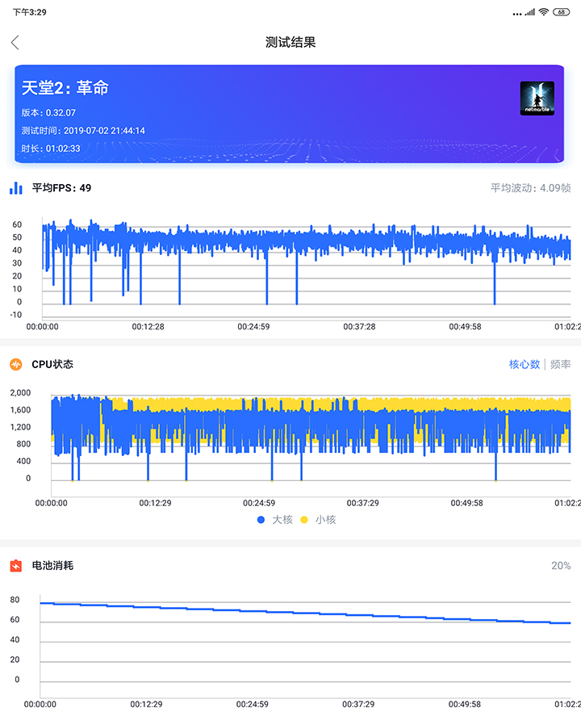Tap the back arrow icon
Image resolution: width=581 pixels, height=716 pixels.
click(x=15, y=43)
